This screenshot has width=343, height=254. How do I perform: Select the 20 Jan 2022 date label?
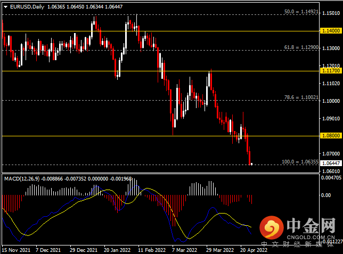click(x=117, y=250)
